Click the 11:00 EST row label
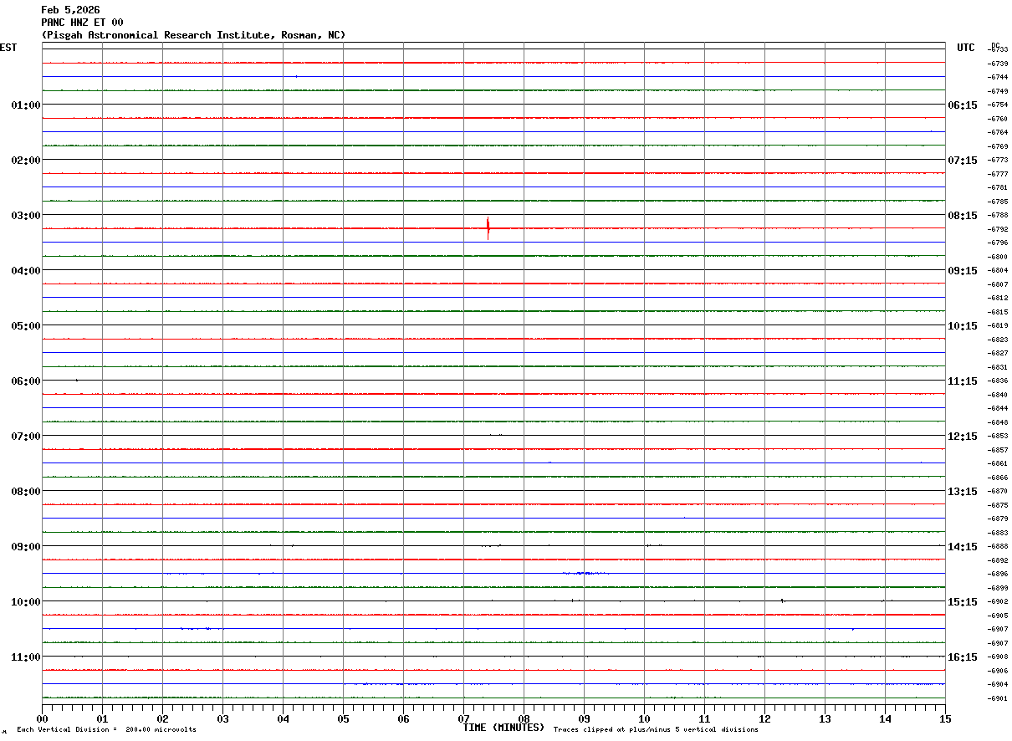The height and width of the screenshot is (741, 1012). click(26, 657)
